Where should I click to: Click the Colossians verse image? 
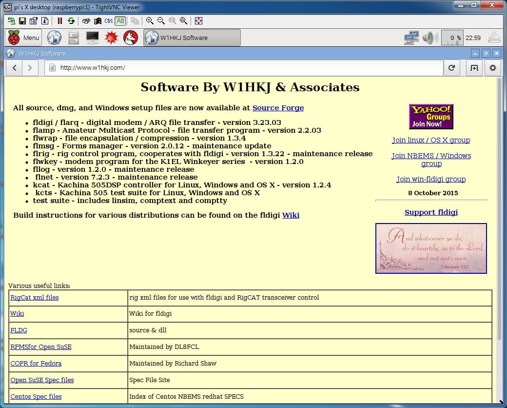[x=431, y=248]
